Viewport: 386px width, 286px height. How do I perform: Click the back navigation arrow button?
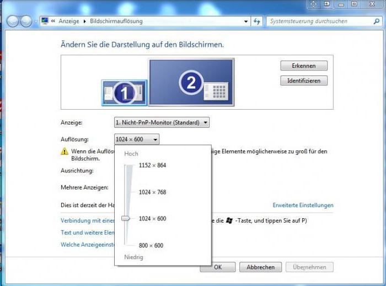13,21
